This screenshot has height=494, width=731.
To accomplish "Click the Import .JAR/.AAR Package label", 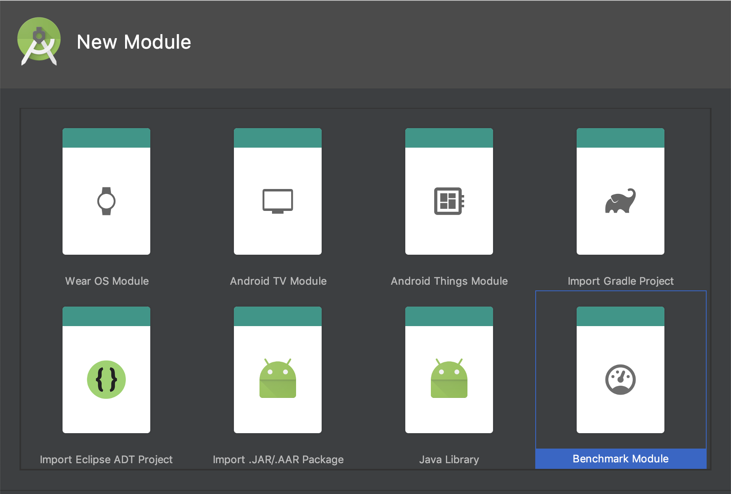I will [278, 460].
